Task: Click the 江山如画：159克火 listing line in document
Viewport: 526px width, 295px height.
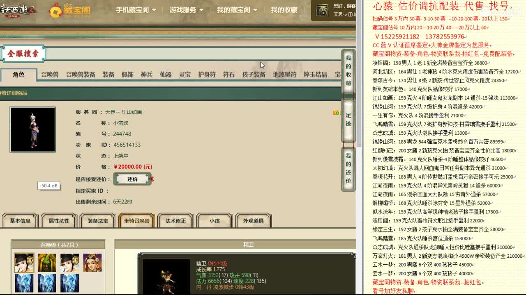Action: 444,98
